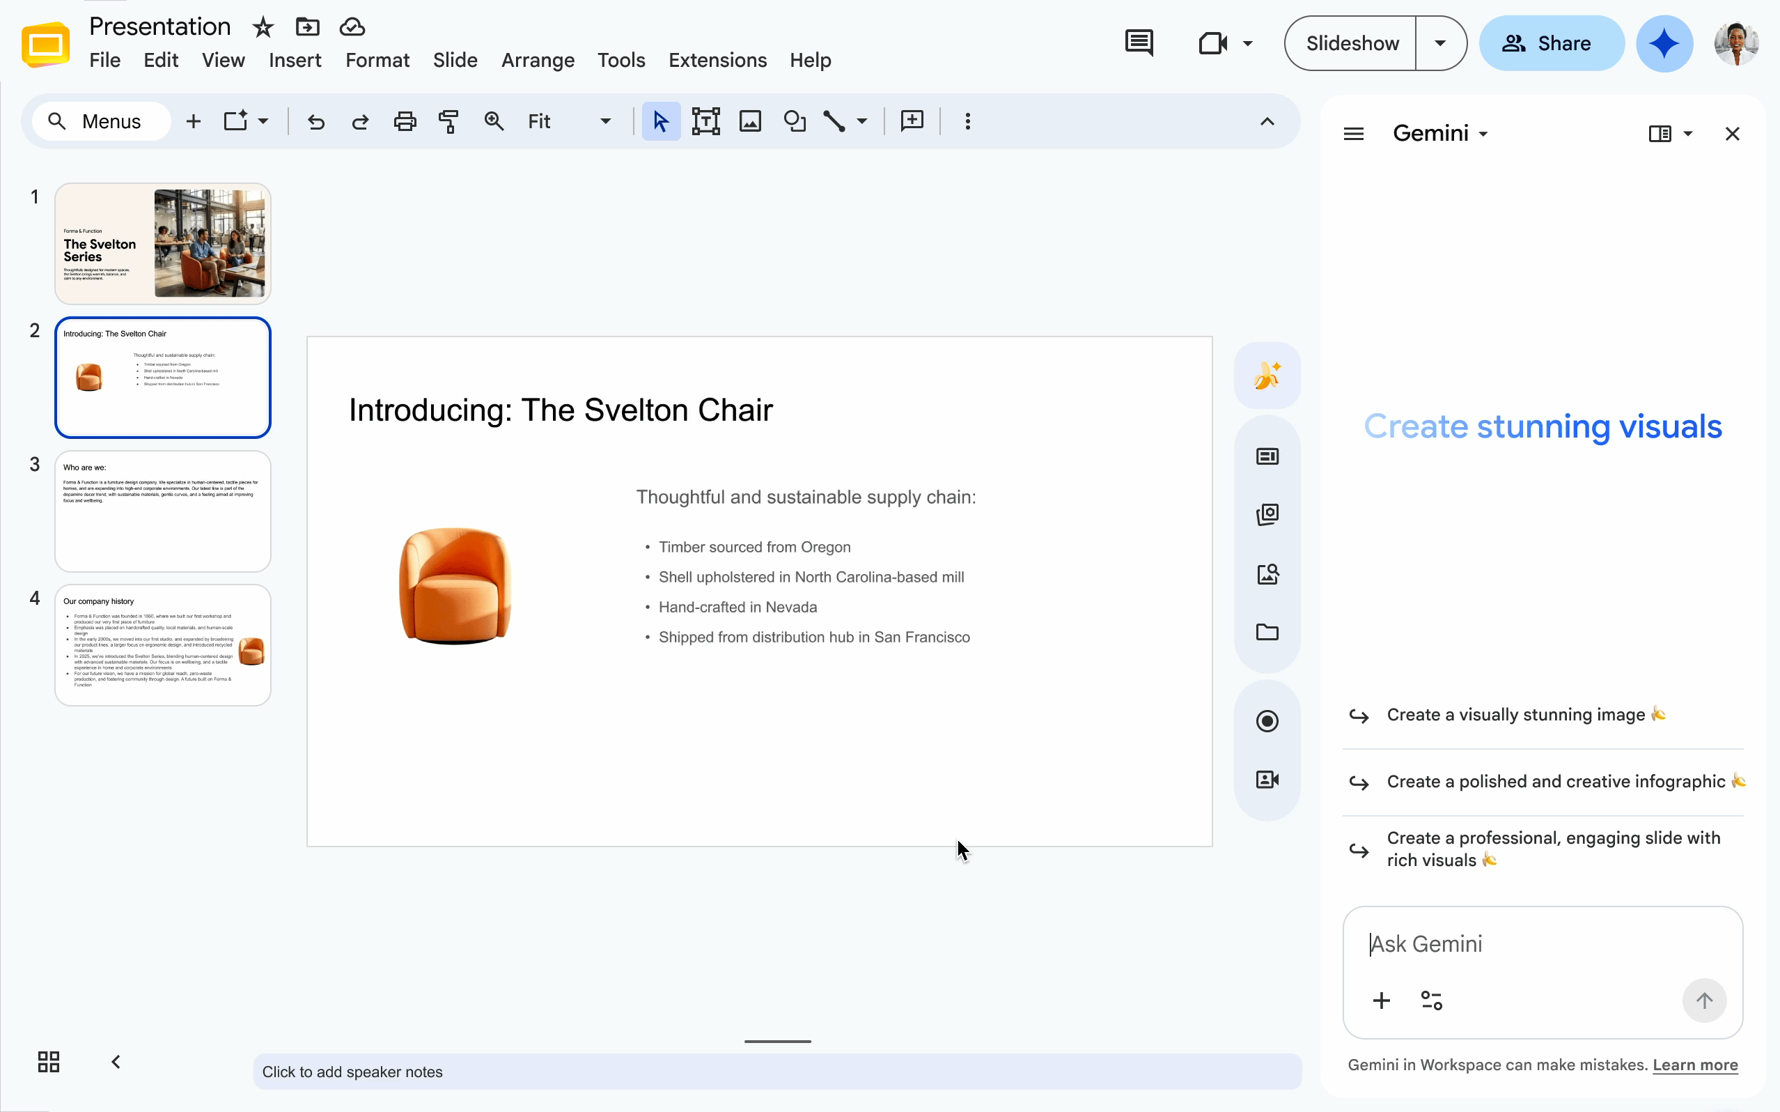Switch to grid view of slides
Image resolution: width=1780 pixels, height=1112 pixels.
pyautogui.click(x=49, y=1062)
